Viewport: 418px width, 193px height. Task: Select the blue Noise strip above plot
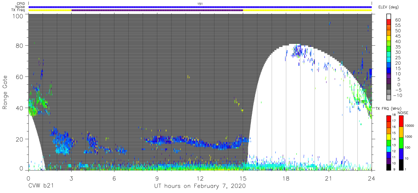click(200, 7)
